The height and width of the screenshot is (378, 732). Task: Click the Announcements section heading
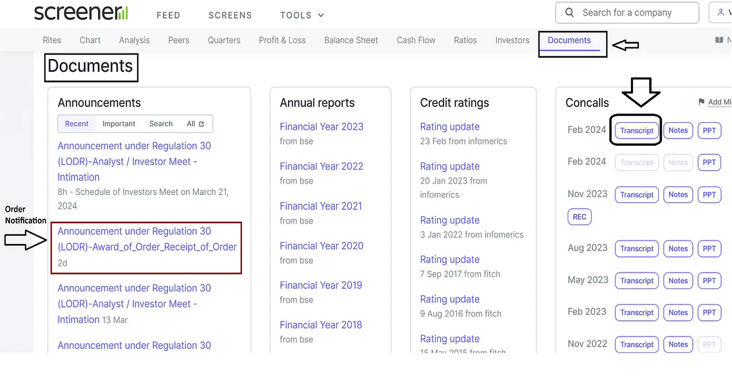pyautogui.click(x=99, y=103)
